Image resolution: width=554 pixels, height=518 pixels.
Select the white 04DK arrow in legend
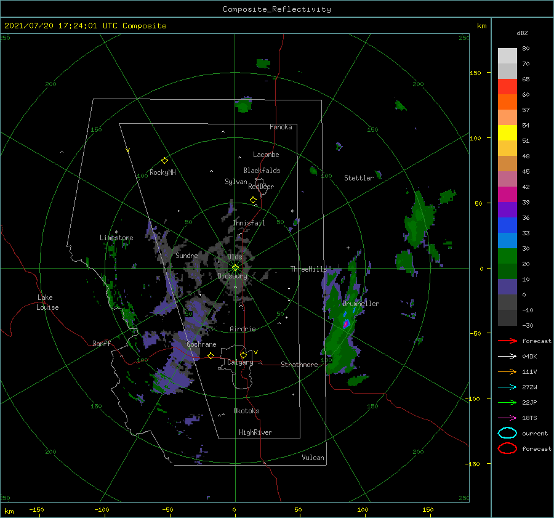coord(507,356)
